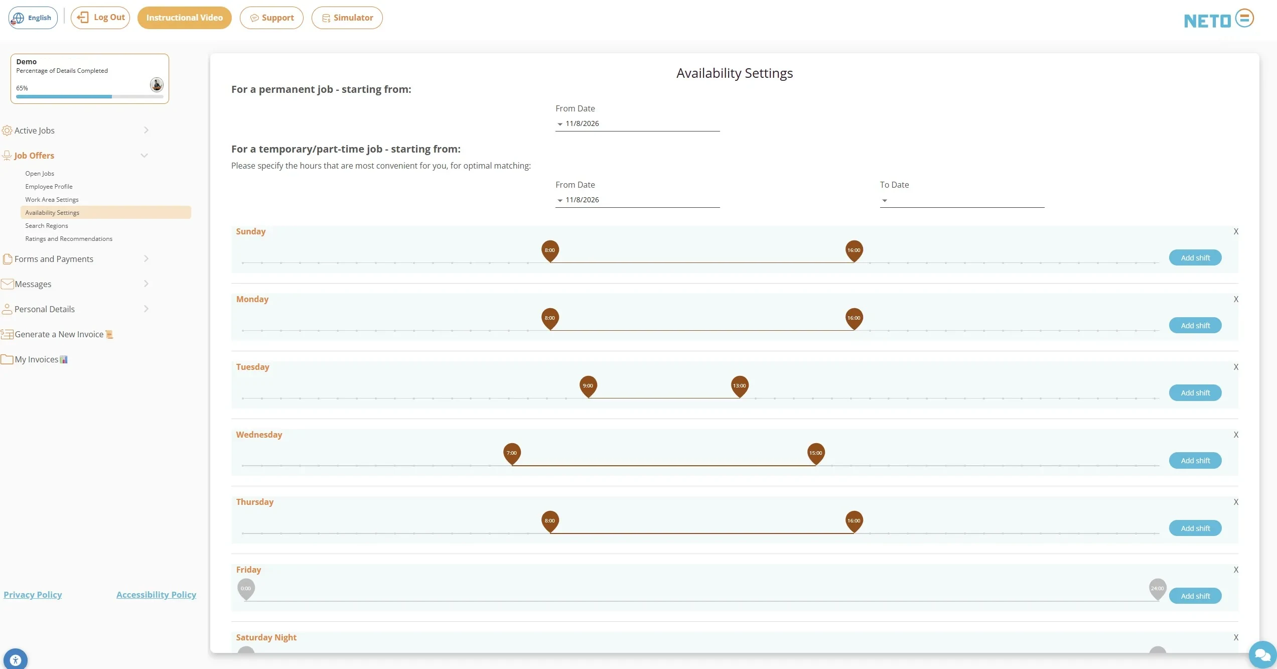Expand the Messages section chevron
The height and width of the screenshot is (669, 1277).
146,284
